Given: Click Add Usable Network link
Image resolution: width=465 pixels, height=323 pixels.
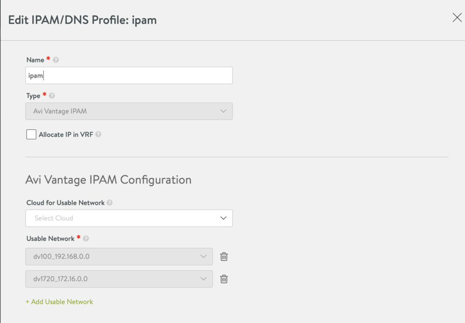Looking at the screenshot, I should 59,302.
